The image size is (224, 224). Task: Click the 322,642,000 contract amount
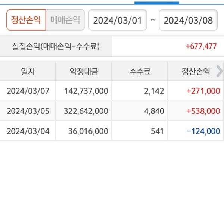86,111
